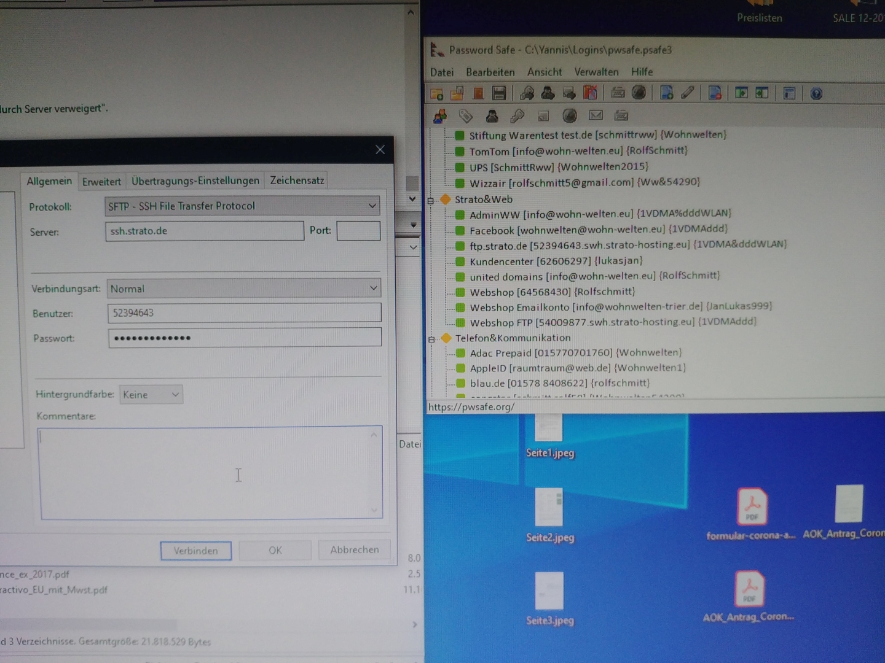
Task: Switch to the Übertragungs-Einstellungen tab
Action: tap(195, 180)
